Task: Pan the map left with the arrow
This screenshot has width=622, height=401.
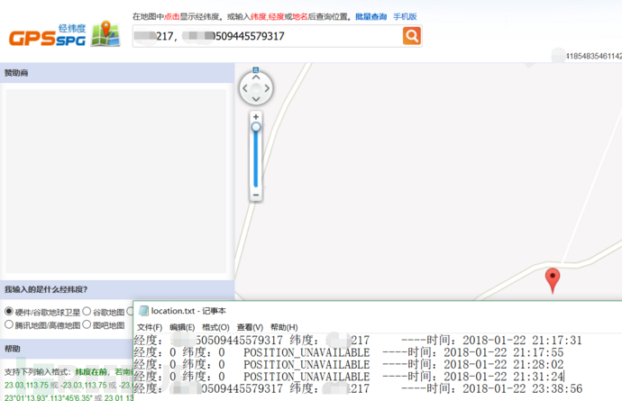Action: pyautogui.click(x=245, y=88)
